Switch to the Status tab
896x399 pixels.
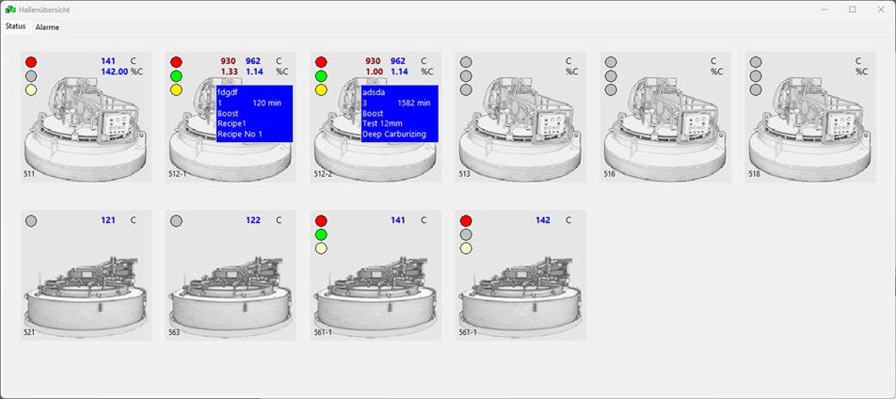point(15,26)
